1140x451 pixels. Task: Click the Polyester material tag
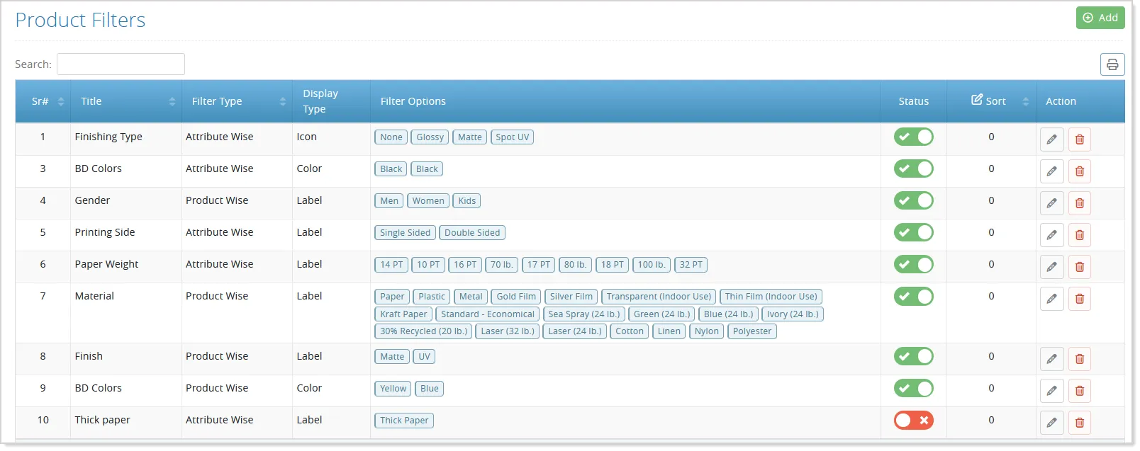(752, 331)
